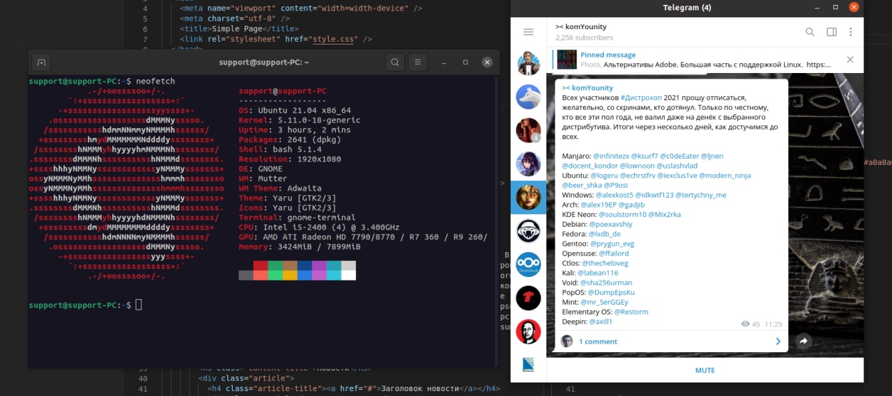Viewport: 892px width, 396px height.
Task: Open the @thecheloveg mention
Action: pos(605,263)
